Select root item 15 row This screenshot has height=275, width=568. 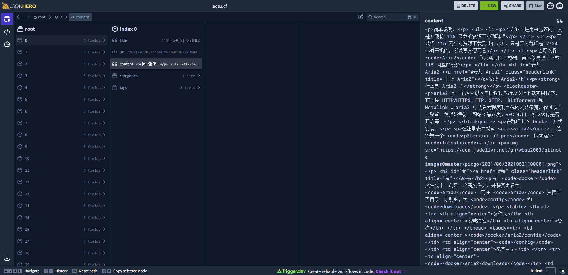point(62,217)
